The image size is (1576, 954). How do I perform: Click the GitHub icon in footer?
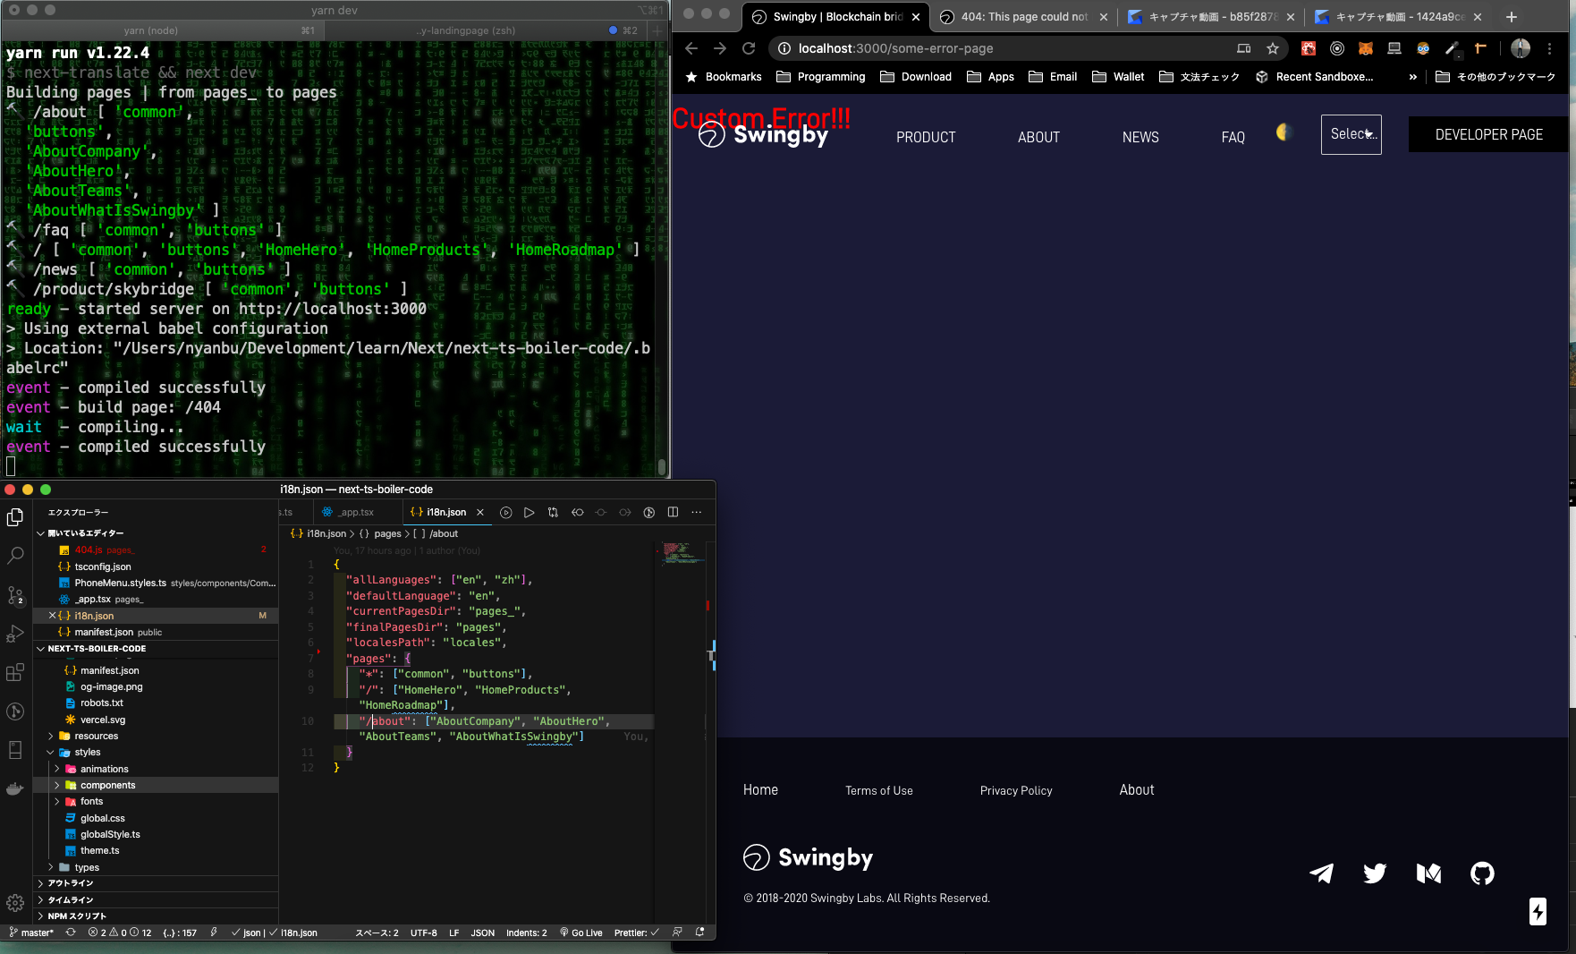pos(1482,873)
